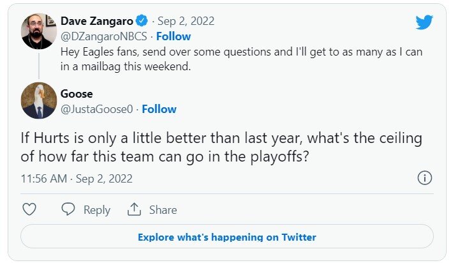Click the share upload arrow icon
Screen dimensions: 451x263
(134, 209)
